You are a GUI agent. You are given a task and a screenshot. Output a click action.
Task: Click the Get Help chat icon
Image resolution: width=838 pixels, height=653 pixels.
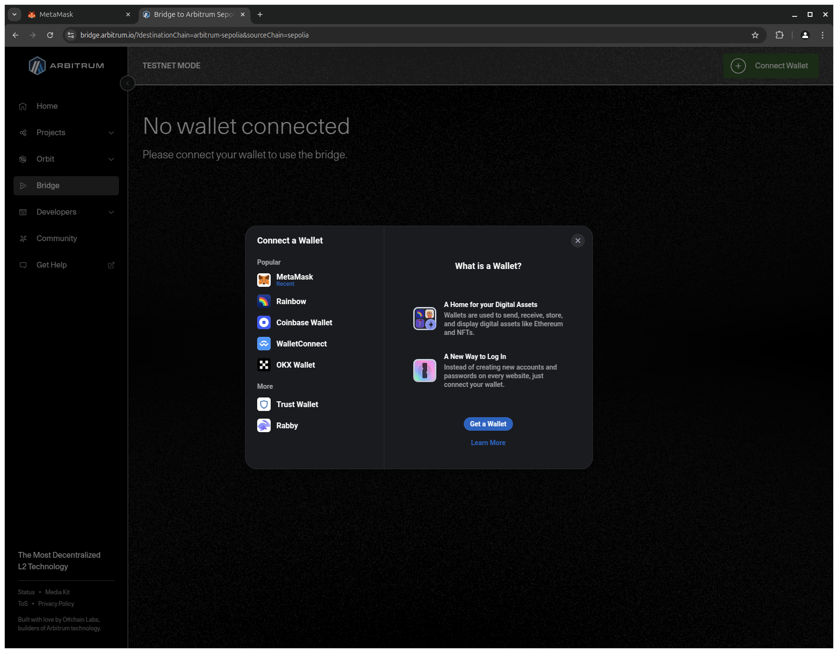[23, 265]
